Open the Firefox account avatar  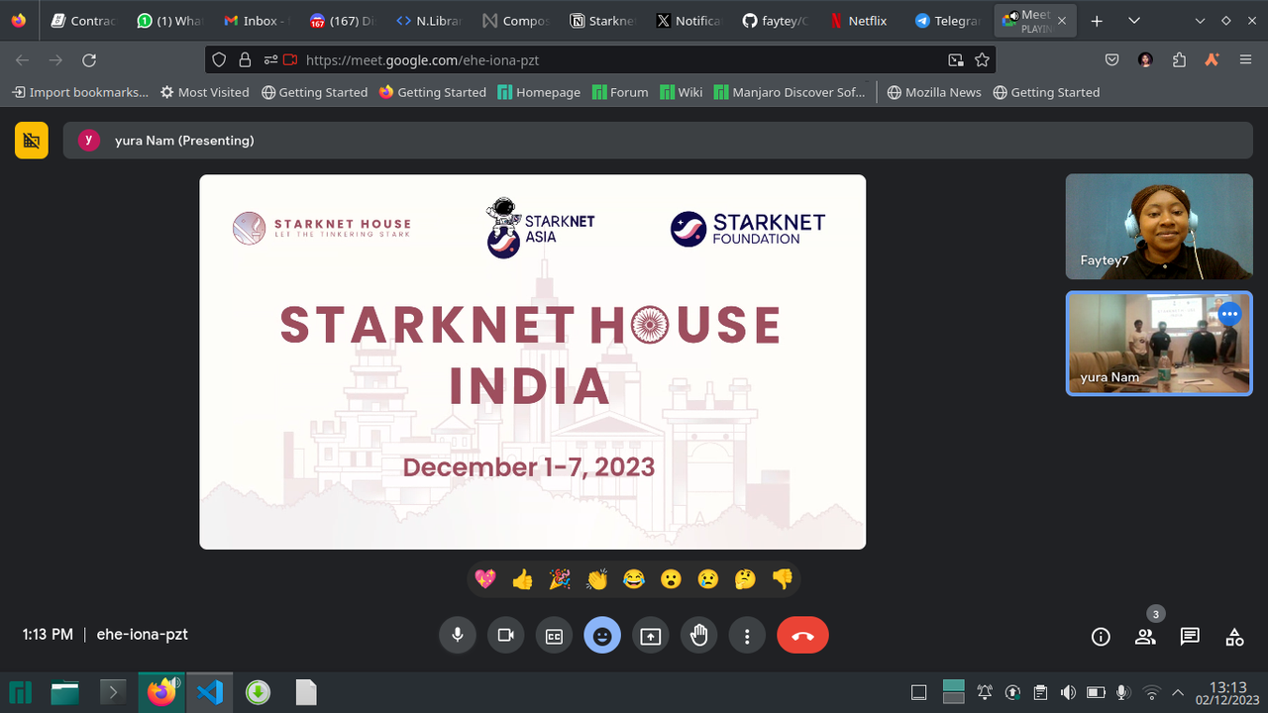pos(1145,60)
